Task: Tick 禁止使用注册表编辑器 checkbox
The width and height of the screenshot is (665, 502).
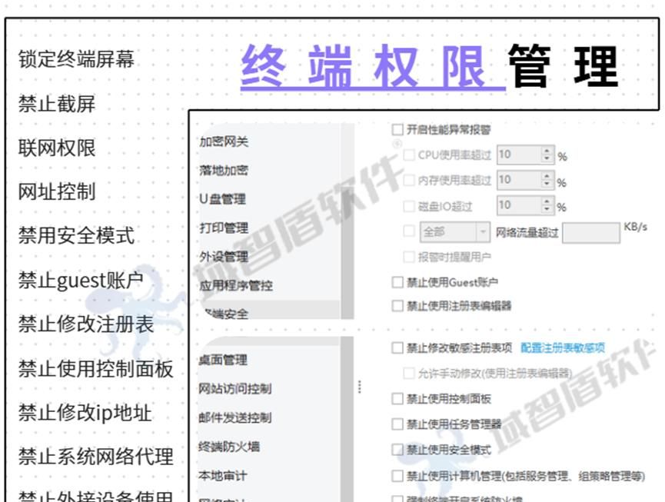Action: point(397,305)
